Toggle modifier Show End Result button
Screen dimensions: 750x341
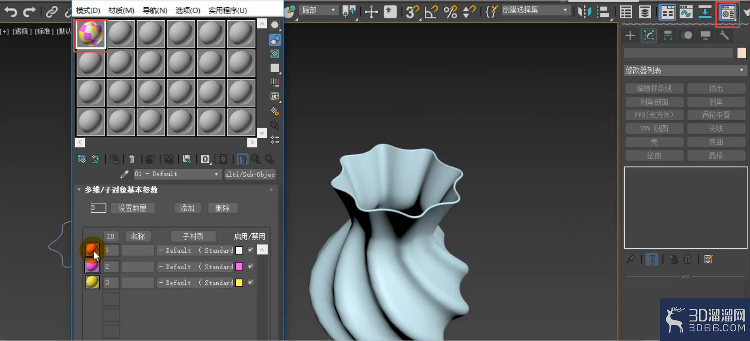point(652,259)
